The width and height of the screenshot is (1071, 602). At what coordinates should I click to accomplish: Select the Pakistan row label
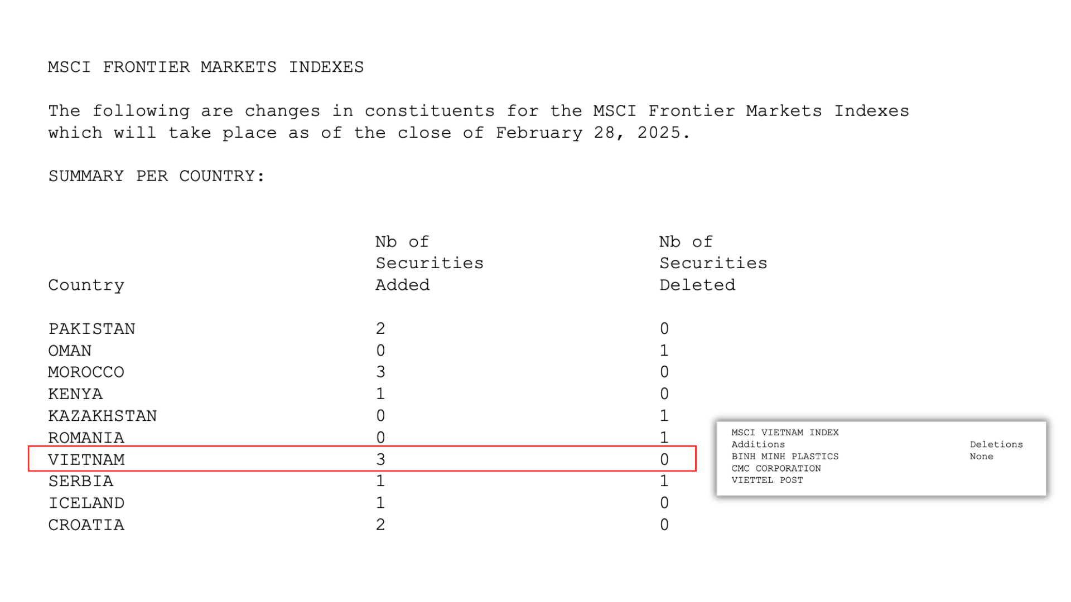91,329
